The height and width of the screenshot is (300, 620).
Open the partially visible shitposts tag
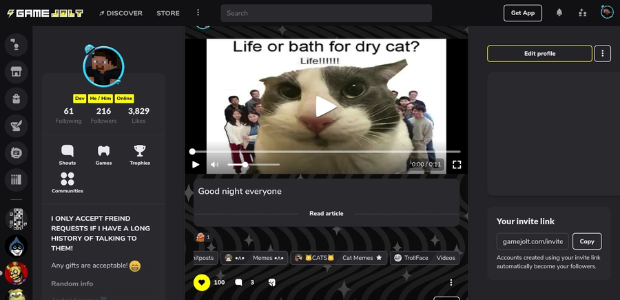tap(205, 258)
